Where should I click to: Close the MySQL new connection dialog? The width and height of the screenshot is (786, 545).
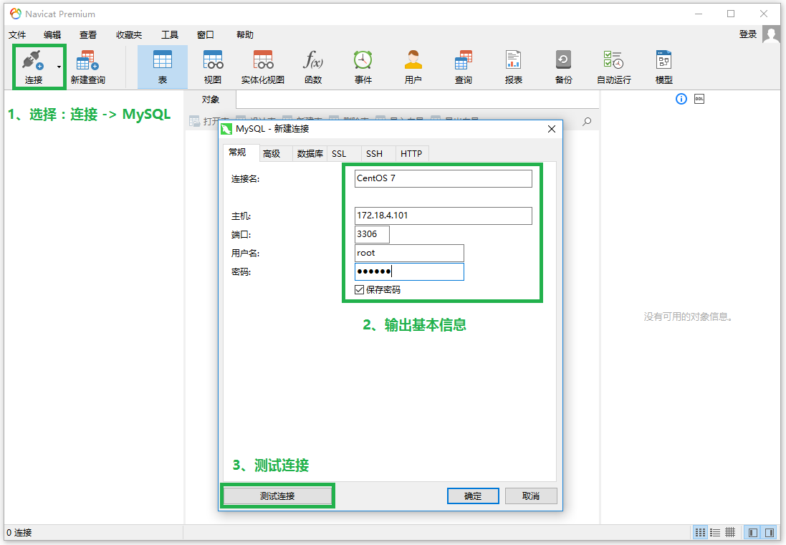click(x=552, y=129)
